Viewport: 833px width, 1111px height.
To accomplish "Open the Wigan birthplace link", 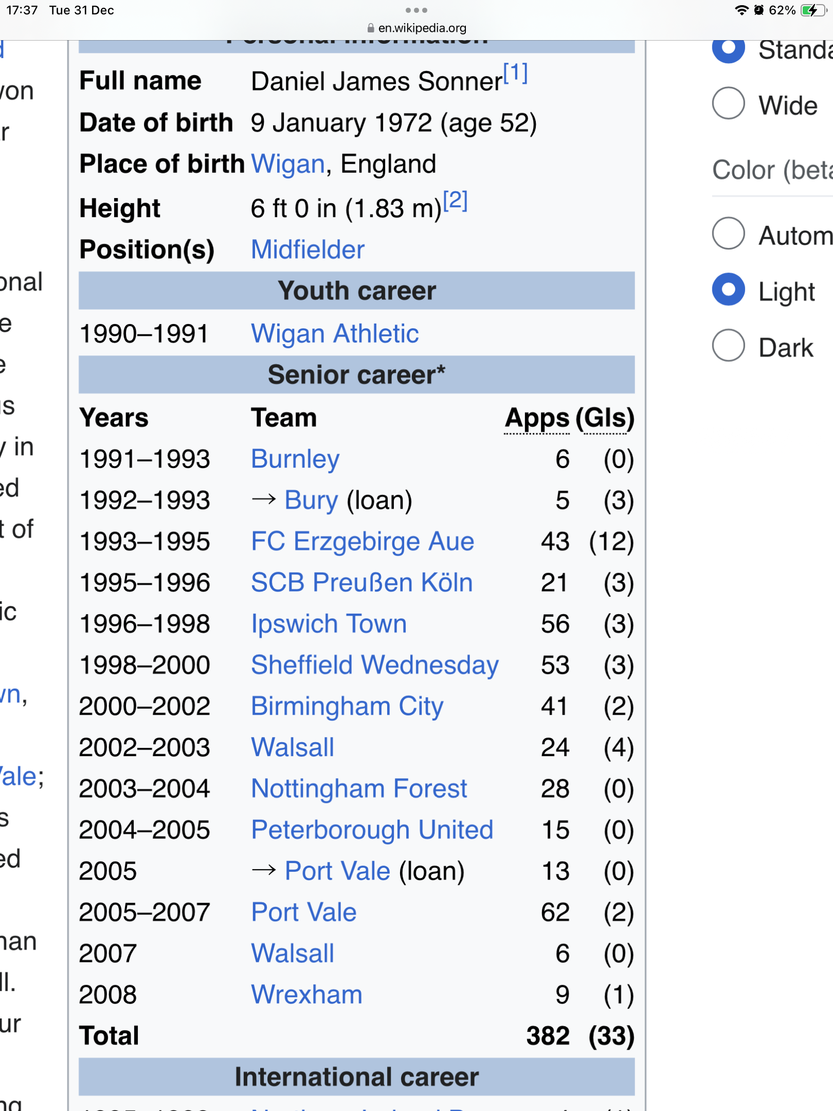I will click(x=288, y=165).
